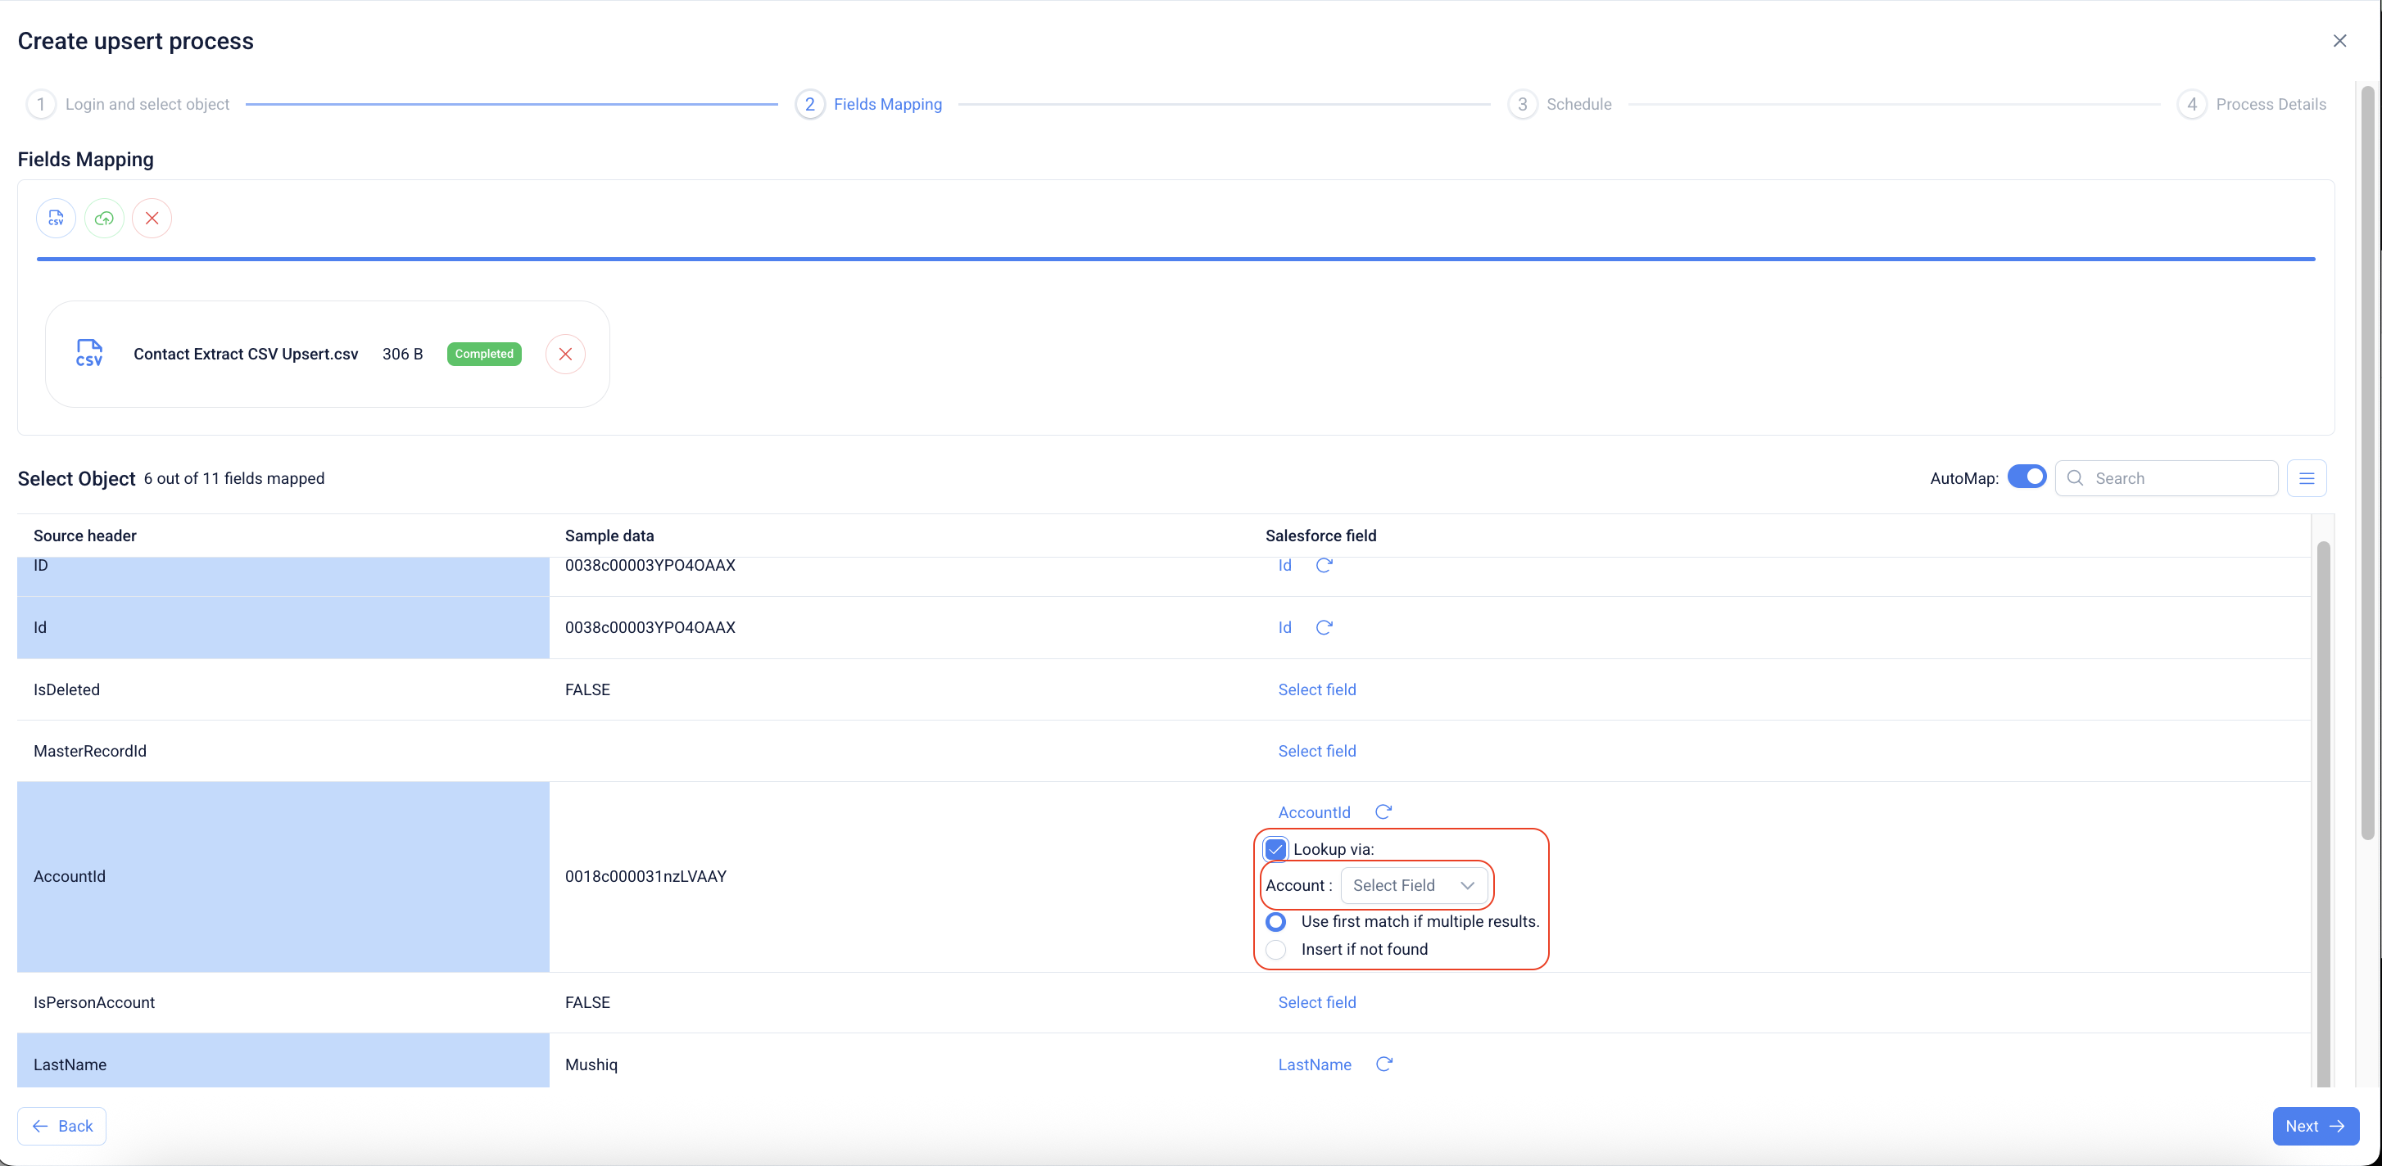This screenshot has height=1166, width=2382.
Task: Choose a field for MasterRecordId
Action: click(x=1317, y=751)
